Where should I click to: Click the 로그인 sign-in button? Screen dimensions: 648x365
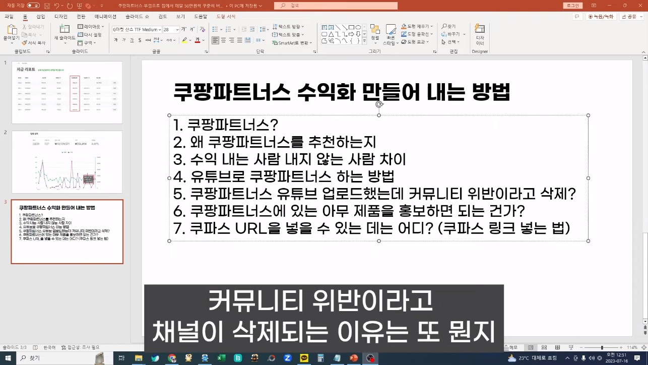[572, 6]
